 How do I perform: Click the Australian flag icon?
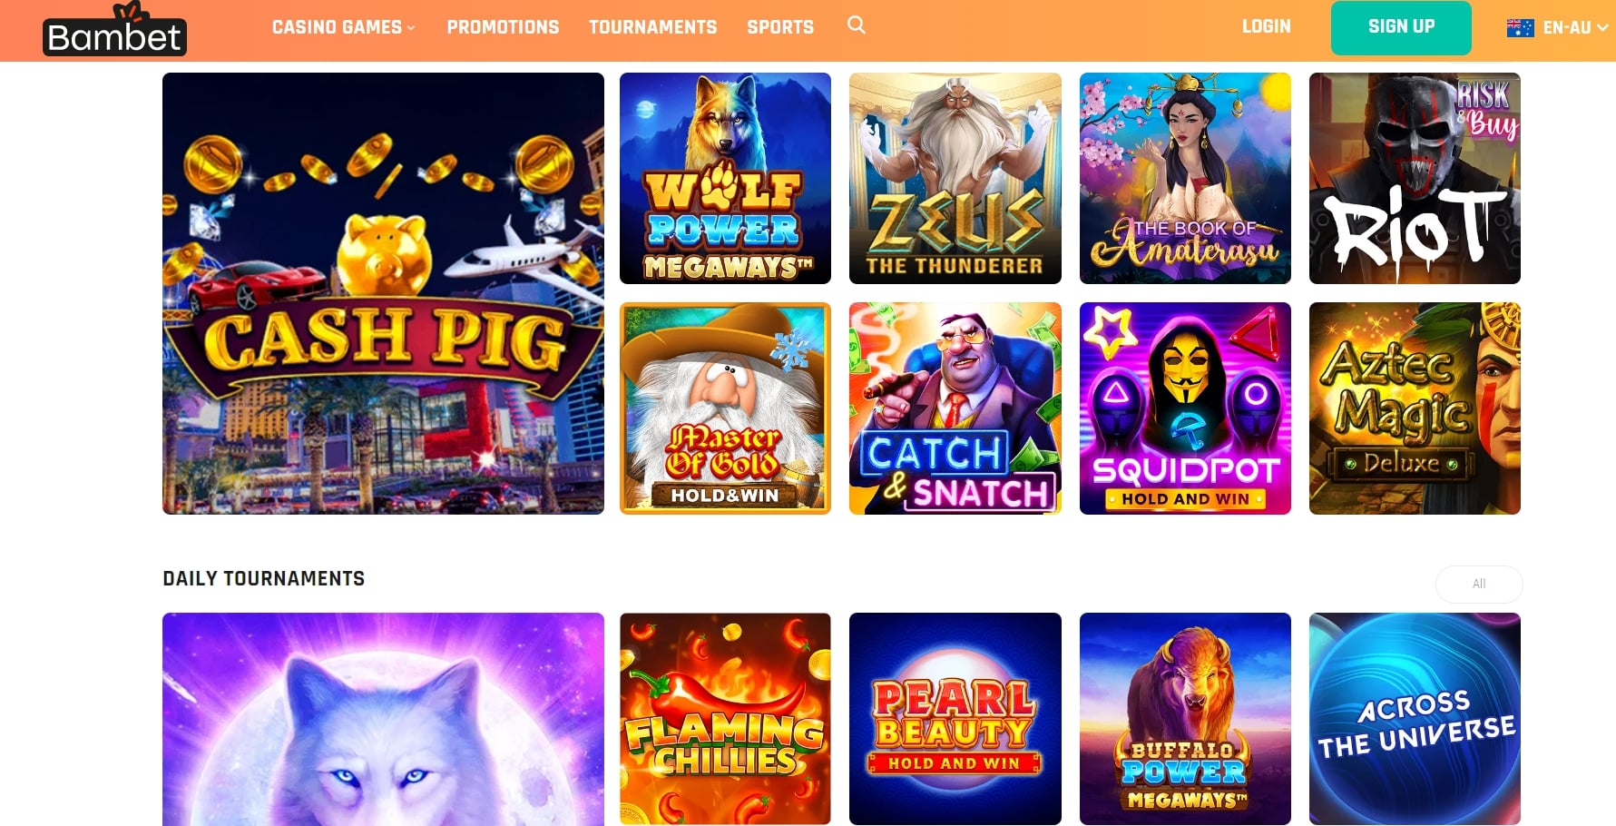coord(1520,27)
